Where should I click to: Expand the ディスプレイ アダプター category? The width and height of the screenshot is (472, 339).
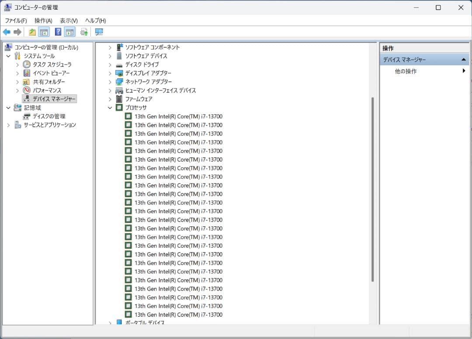[x=110, y=73]
